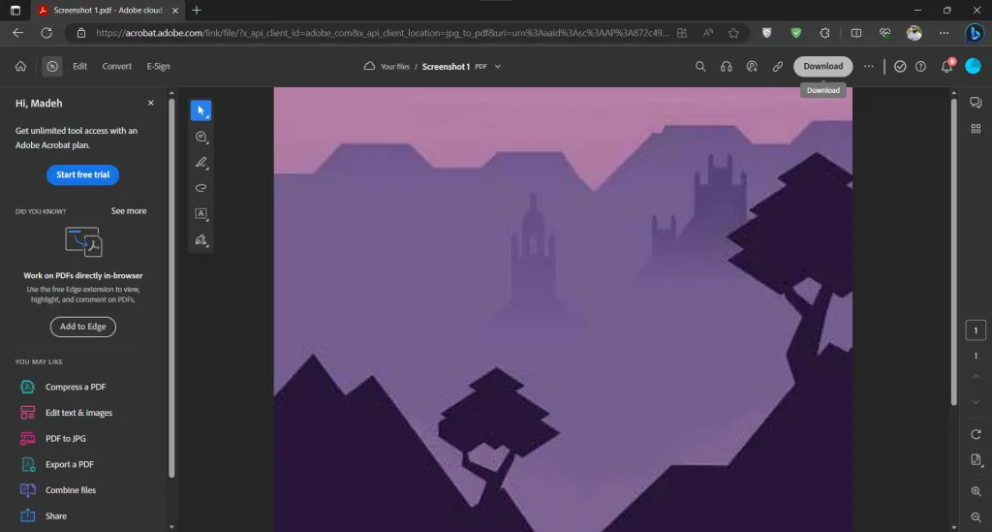Viewport: 992px width, 532px height.
Task: Open the read aloud headphones icon
Action: (x=727, y=67)
